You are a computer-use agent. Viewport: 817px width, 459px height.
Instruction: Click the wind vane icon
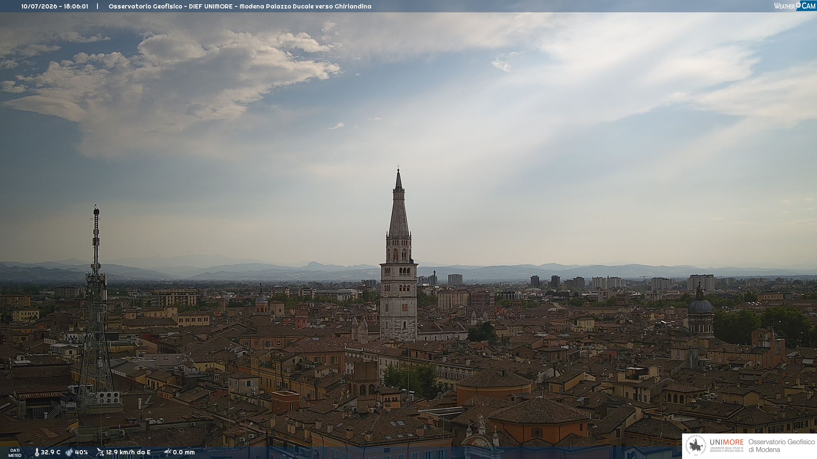[100, 452]
